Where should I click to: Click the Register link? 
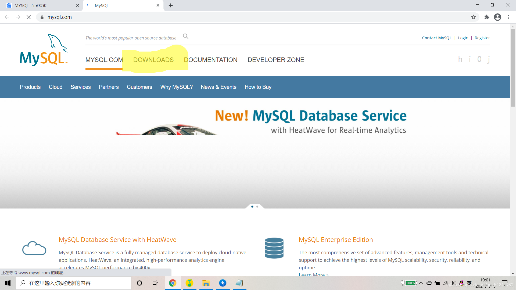pyautogui.click(x=482, y=38)
